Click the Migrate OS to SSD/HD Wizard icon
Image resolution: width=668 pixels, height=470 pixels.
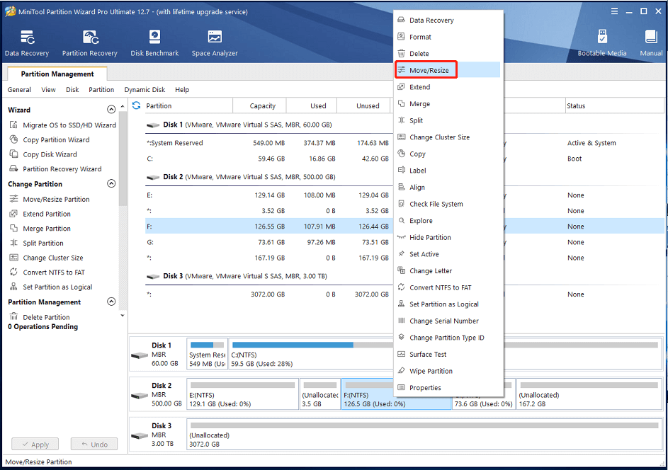[x=13, y=125]
